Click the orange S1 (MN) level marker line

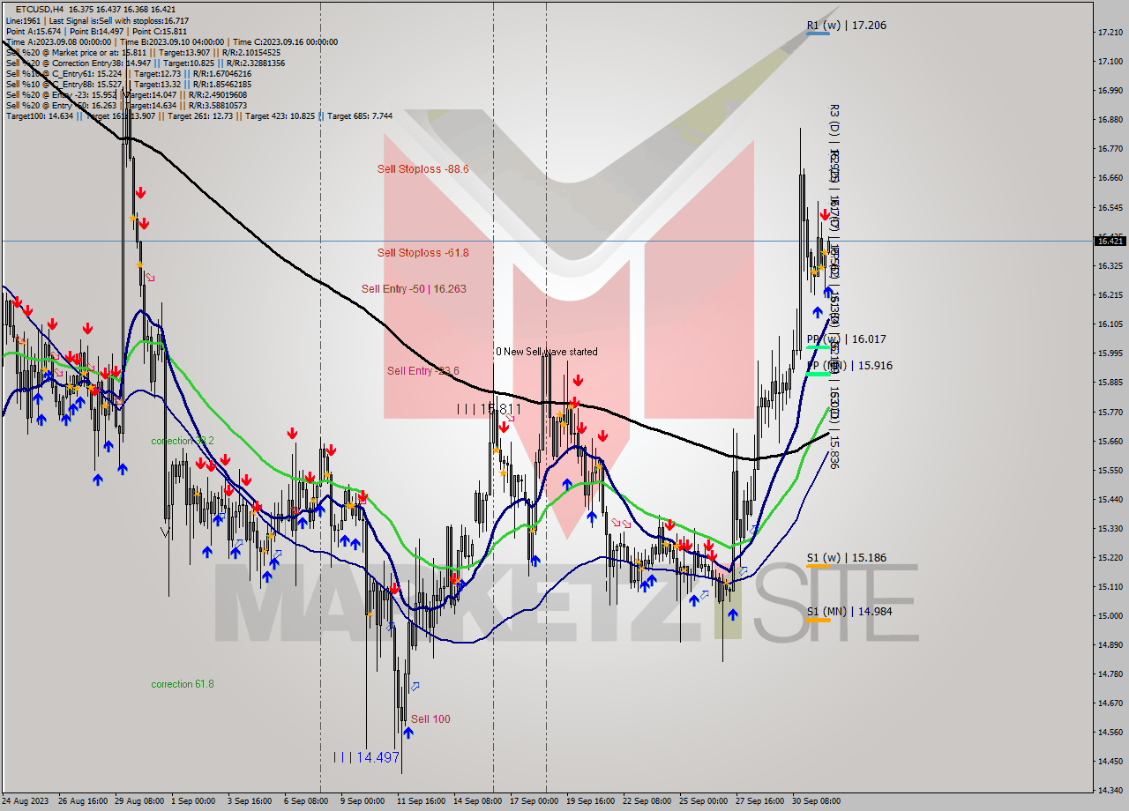click(818, 620)
